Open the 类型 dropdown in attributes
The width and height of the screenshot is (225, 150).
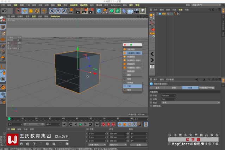click(x=191, y=102)
